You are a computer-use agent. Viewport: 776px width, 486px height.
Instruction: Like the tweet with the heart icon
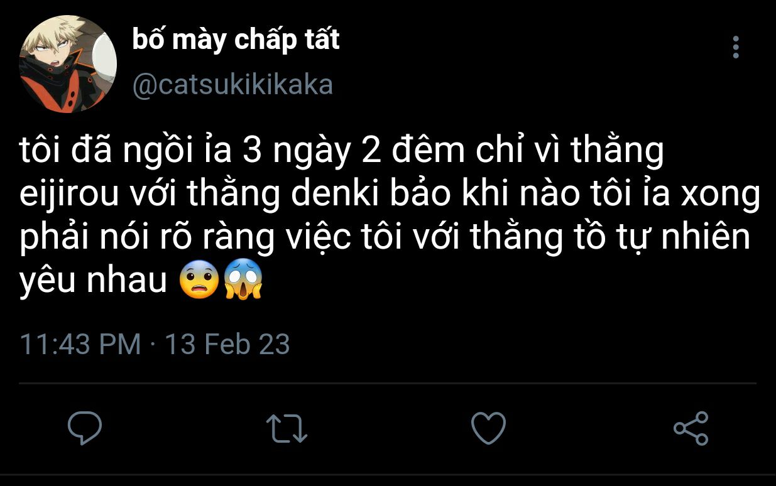[x=488, y=428]
